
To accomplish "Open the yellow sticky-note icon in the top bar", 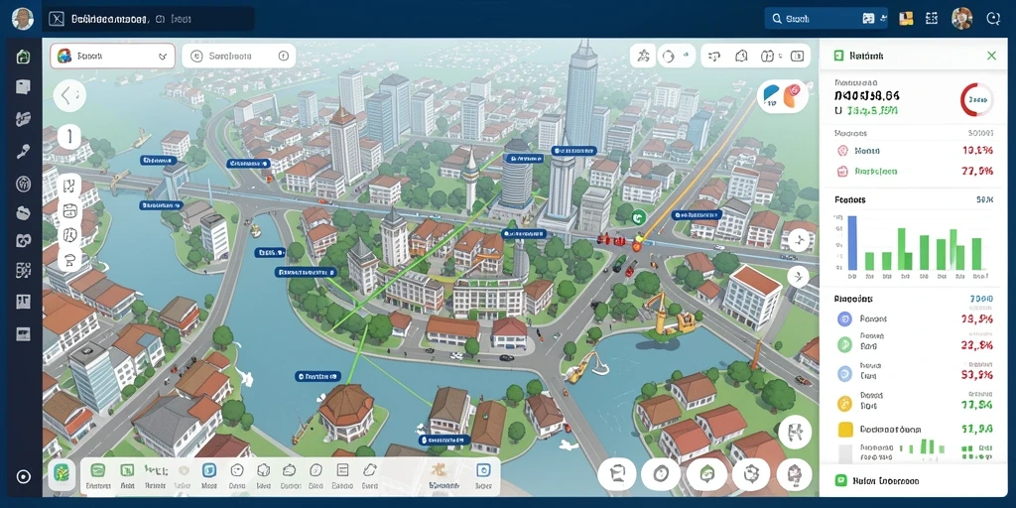I will pos(906,19).
